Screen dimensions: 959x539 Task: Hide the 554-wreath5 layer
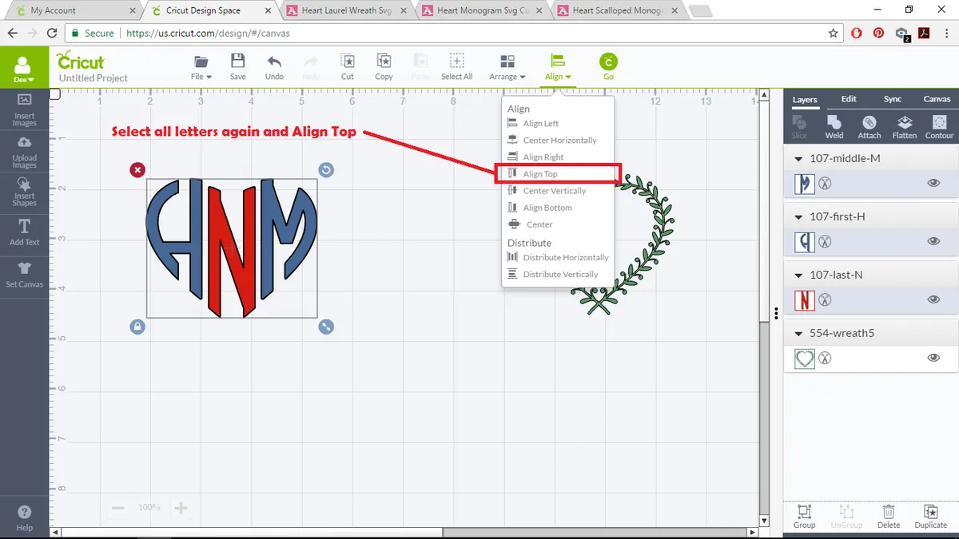click(933, 358)
